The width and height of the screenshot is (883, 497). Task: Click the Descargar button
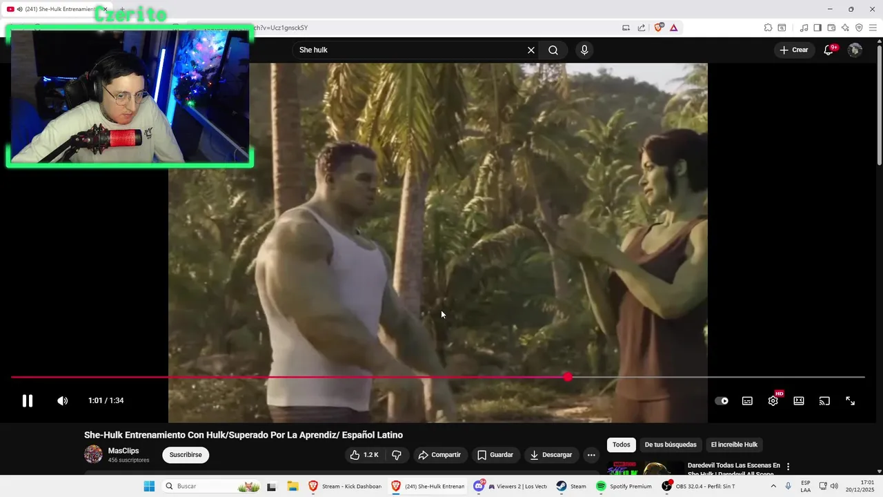[551, 455]
